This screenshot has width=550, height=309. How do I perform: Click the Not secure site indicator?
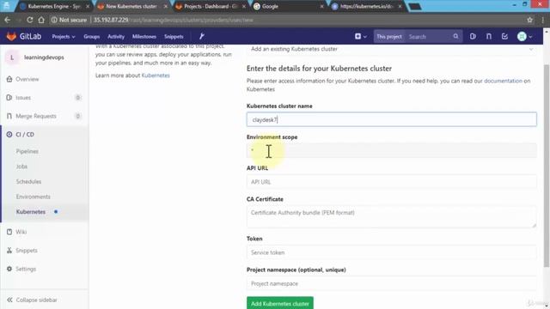coord(69,20)
